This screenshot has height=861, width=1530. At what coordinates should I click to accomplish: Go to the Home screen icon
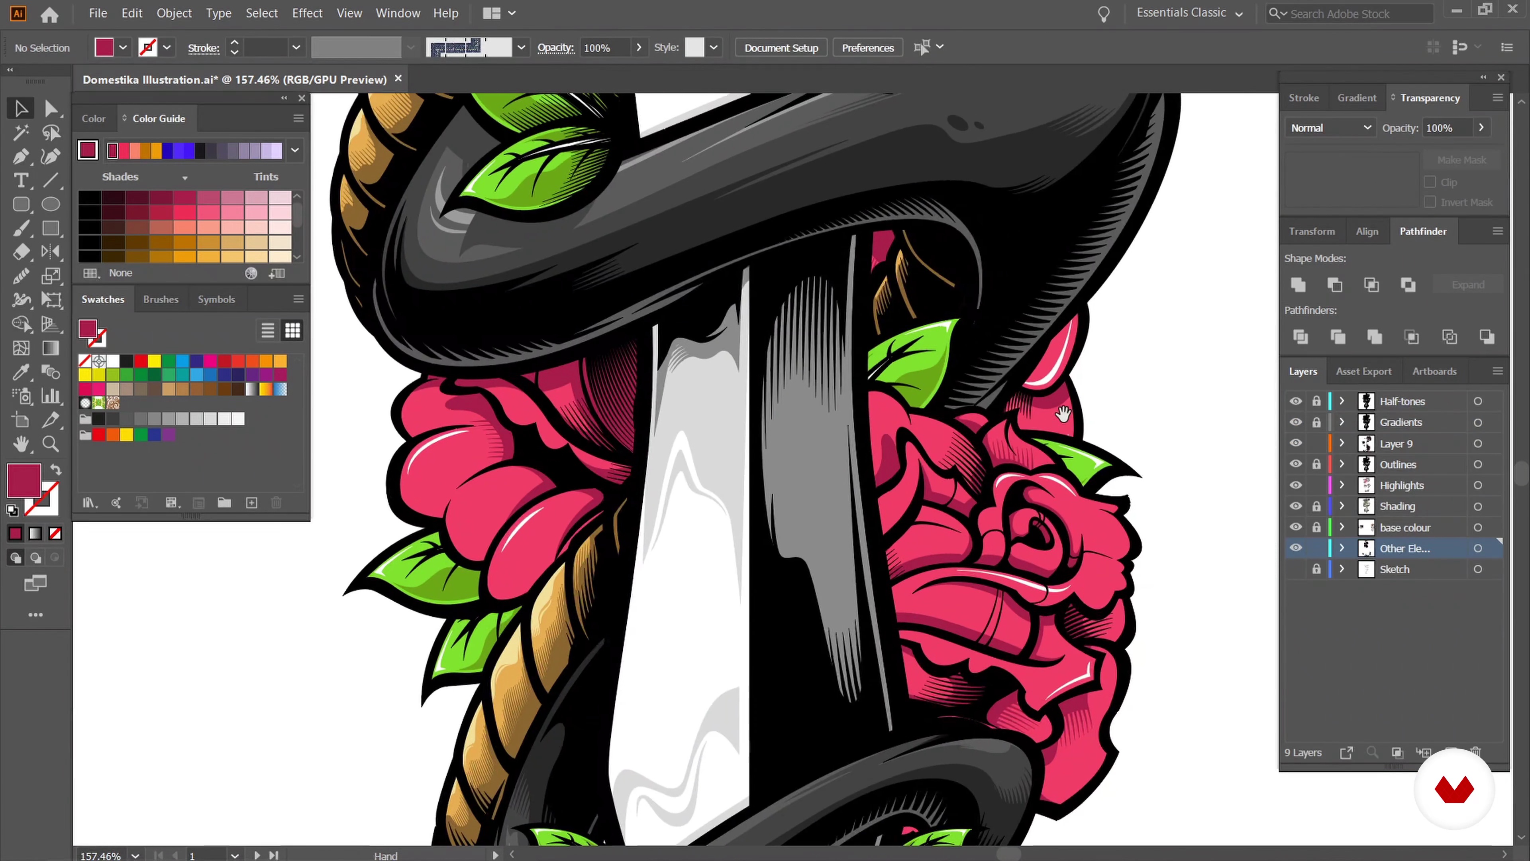(49, 14)
